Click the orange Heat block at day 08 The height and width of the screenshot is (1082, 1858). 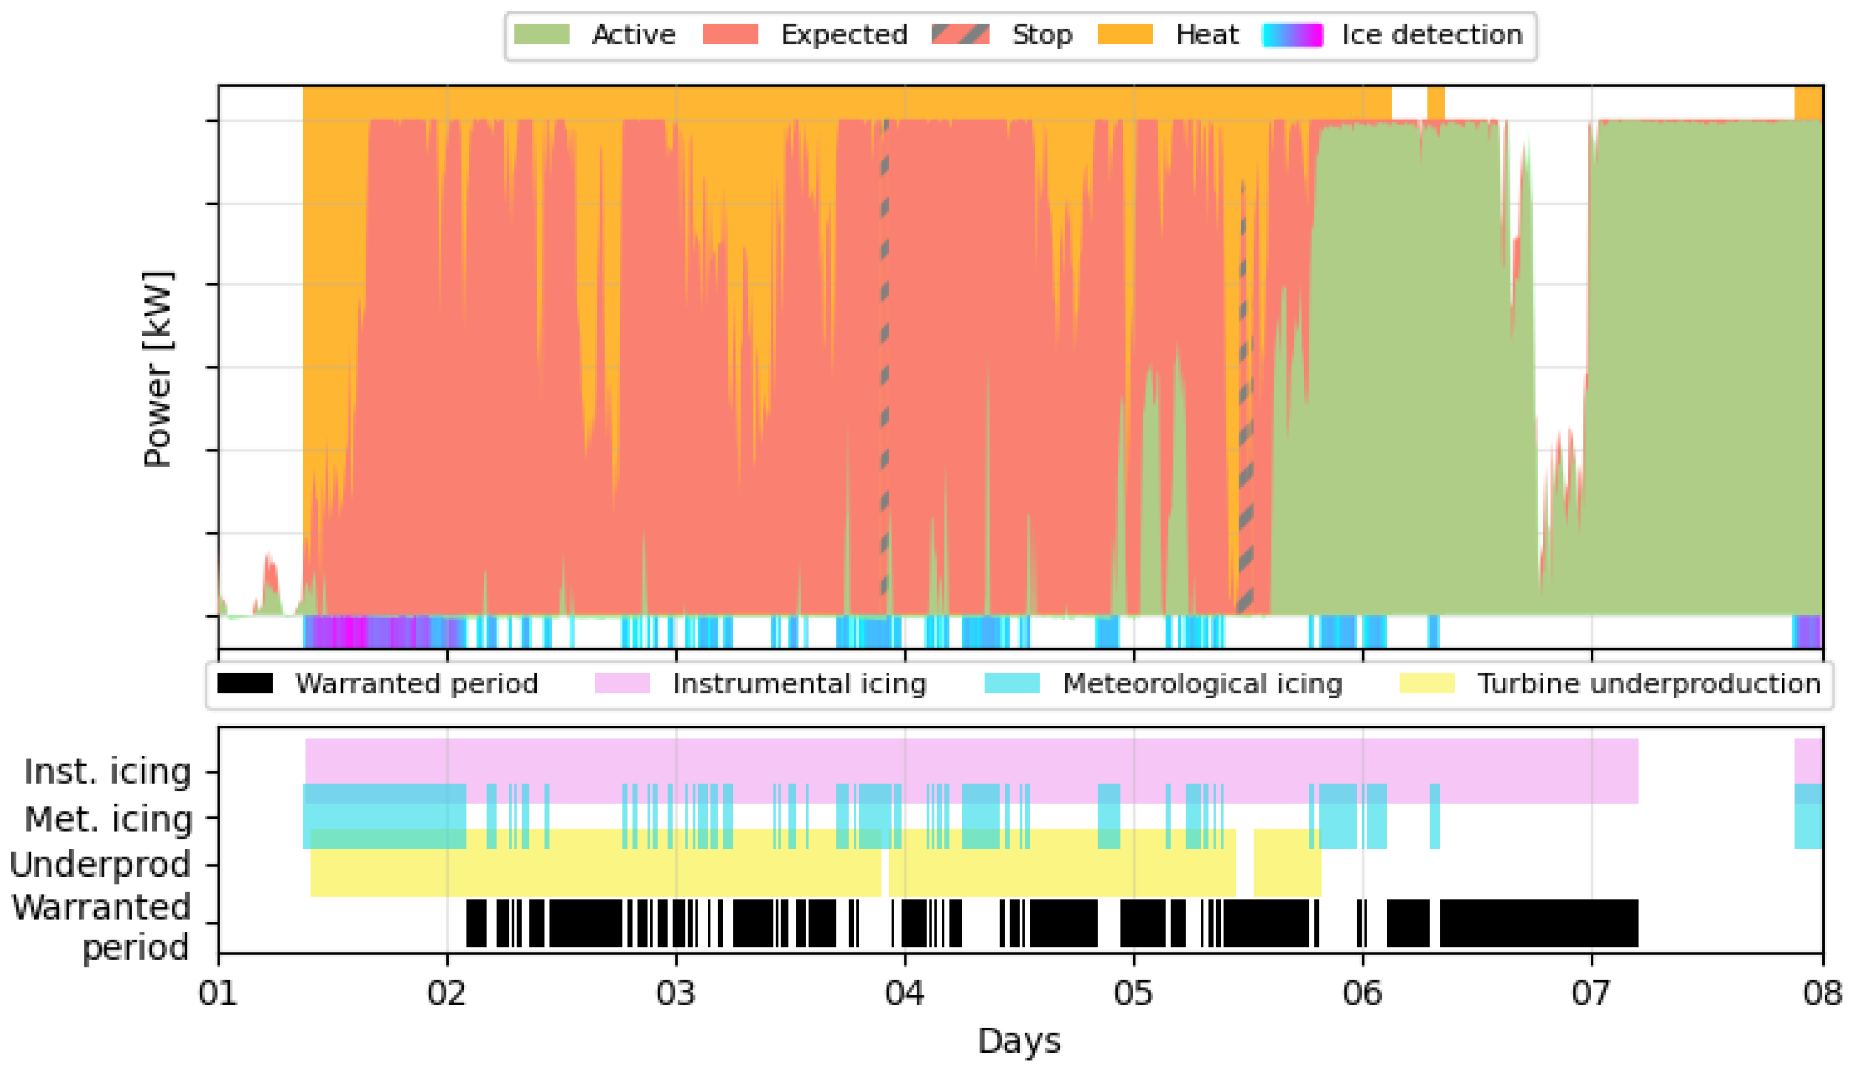coord(1808,103)
